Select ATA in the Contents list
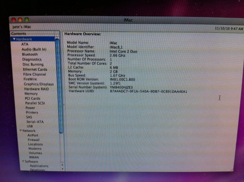244x182 pixels. (x=25, y=44)
